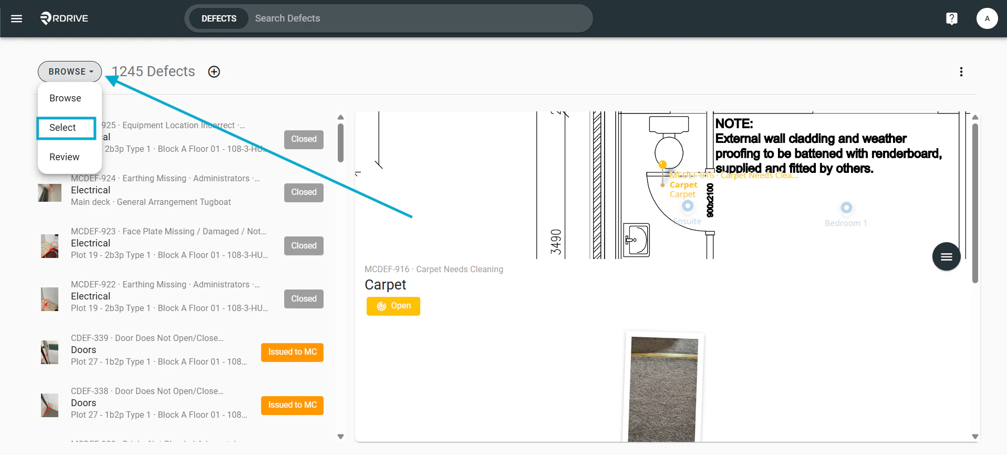This screenshot has height=455, width=1007.
Task: Click Closed status on MCDEF-922 row
Action: (x=304, y=299)
